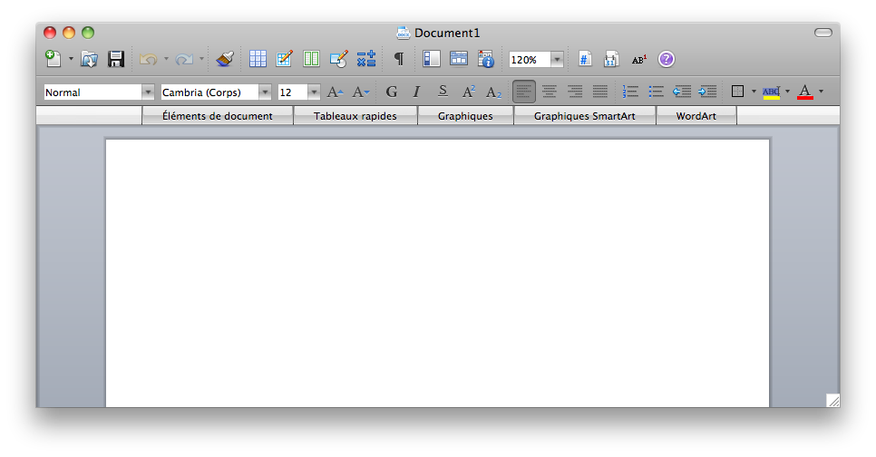The width and height of the screenshot is (876, 457).
Task: Expand the borders options dropdown
Action: point(754,91)
